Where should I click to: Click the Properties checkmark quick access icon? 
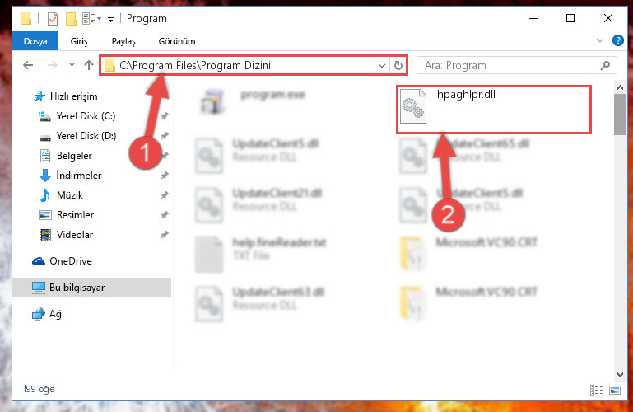point(53,19)
